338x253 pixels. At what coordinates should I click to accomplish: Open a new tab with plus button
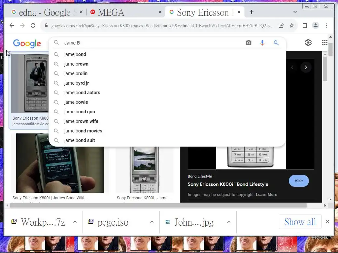pyautogui.click(x=251, y=12)
